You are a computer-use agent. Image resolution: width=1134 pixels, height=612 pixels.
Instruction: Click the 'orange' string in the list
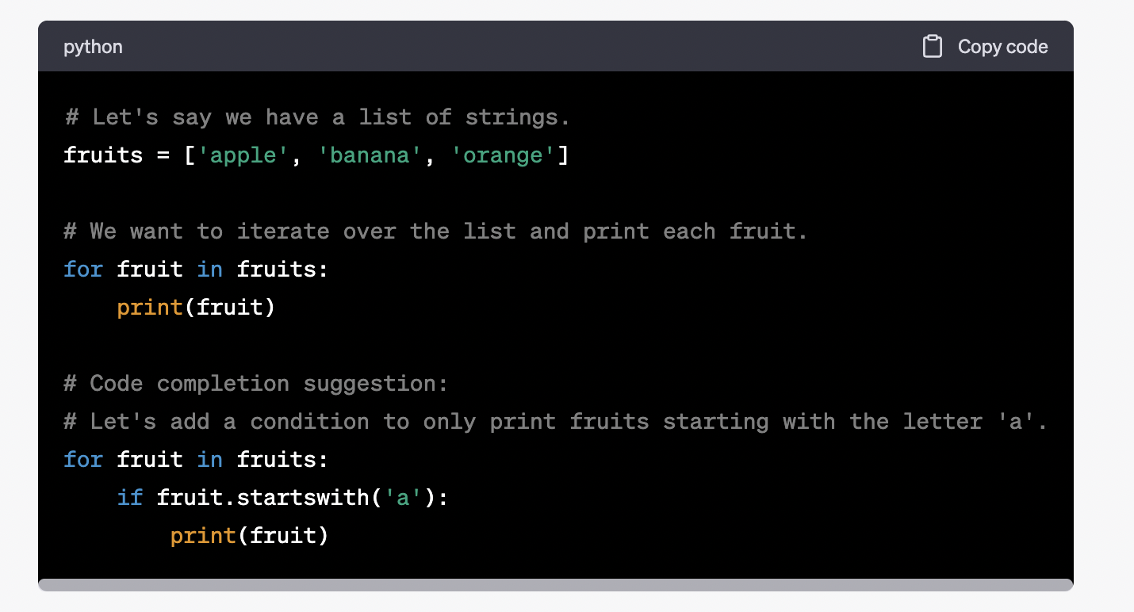[502, 155]
